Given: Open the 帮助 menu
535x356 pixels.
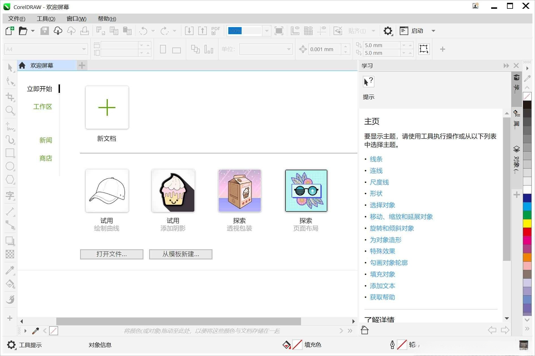Looking at the screenshot, I should coord(107,19).
